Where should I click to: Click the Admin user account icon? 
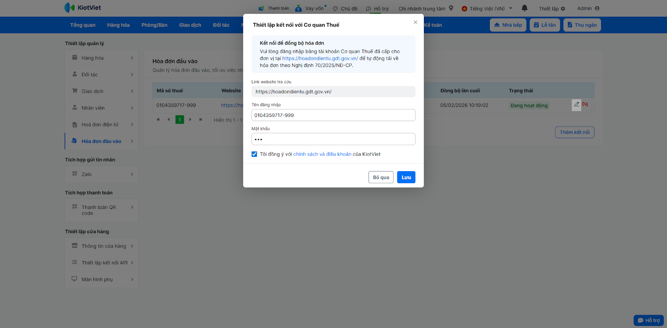(597, 8)
